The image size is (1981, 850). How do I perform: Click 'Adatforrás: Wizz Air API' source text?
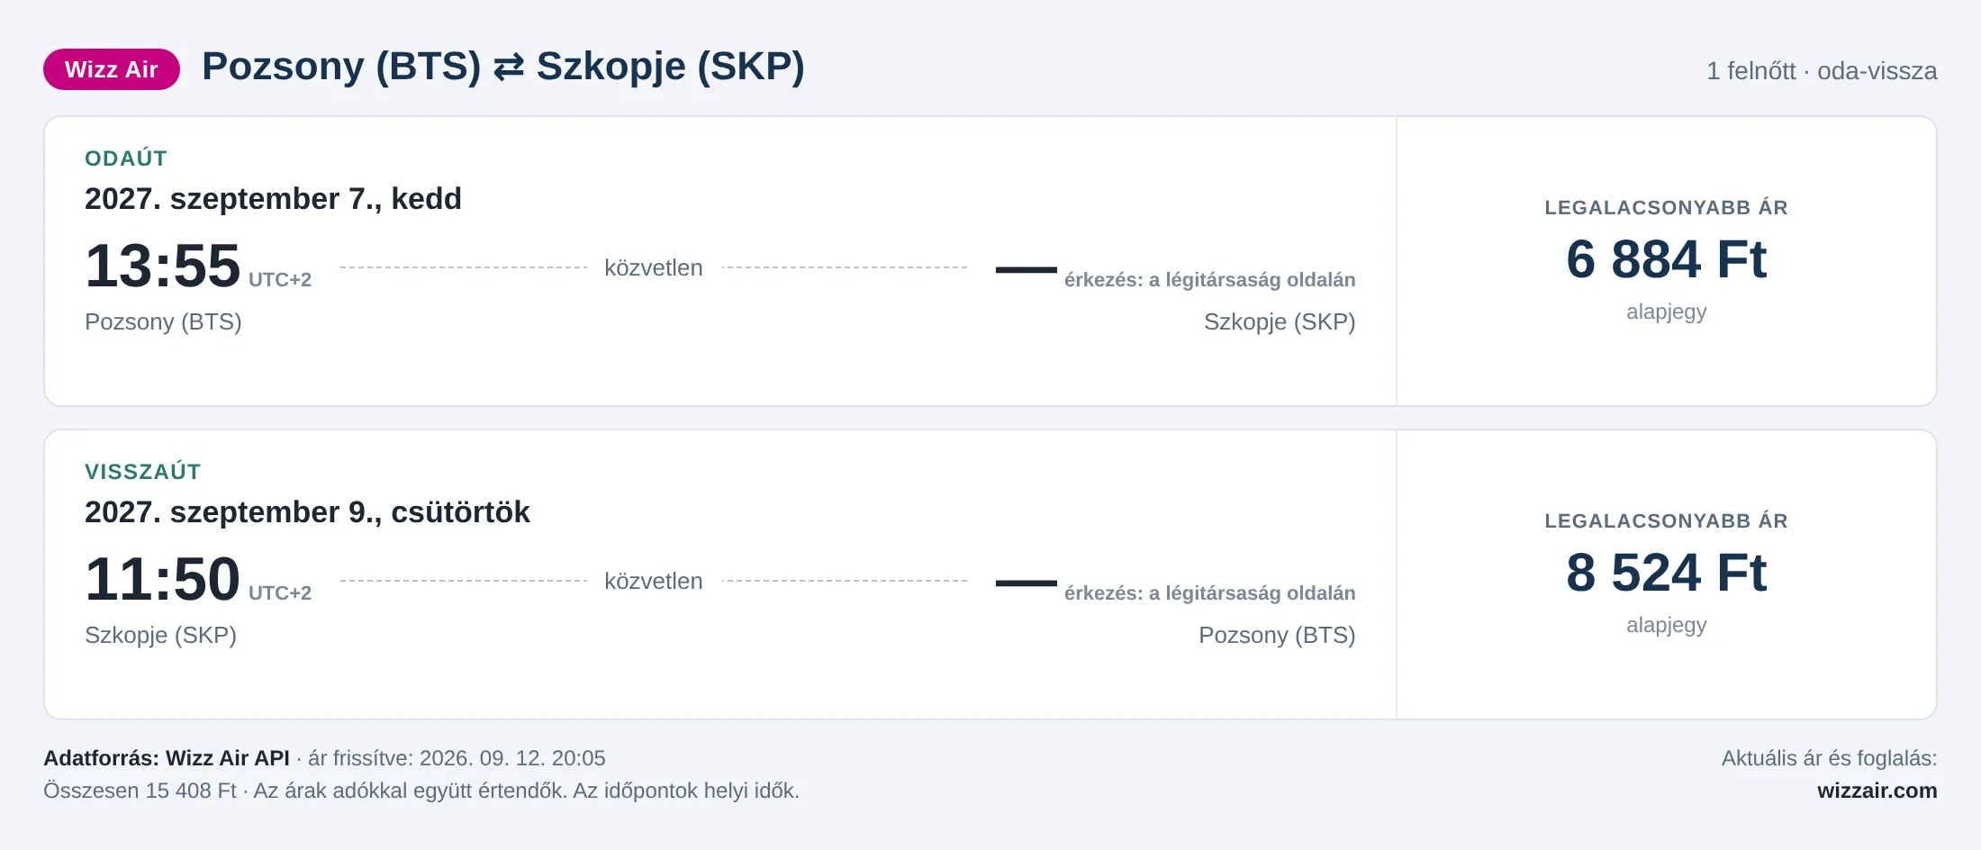click(167, 758)
